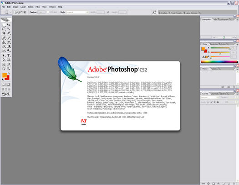Viewport: 239px width, 185px height.
Task: Select the Clone Stamp tool
Action: (4, 42)
